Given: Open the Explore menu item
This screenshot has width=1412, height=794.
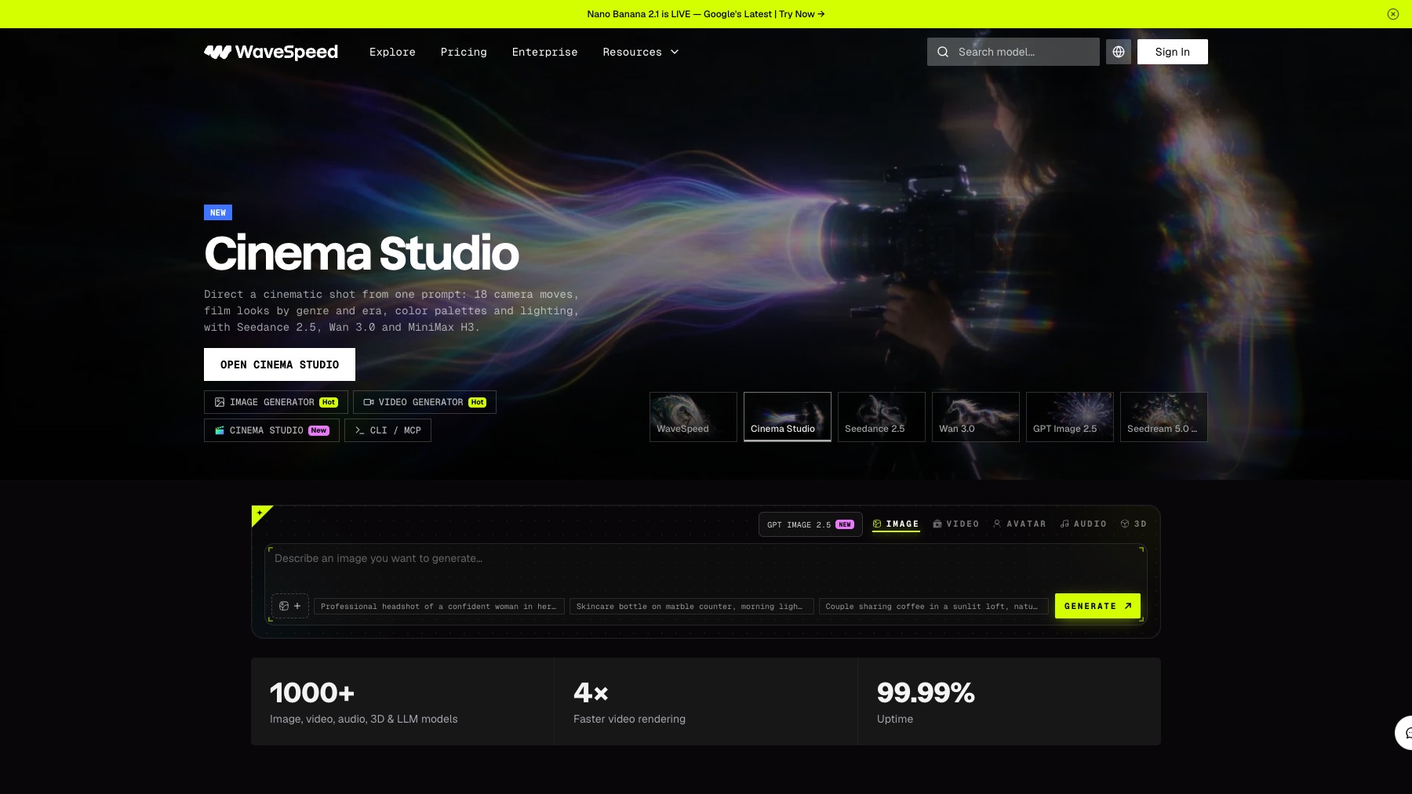Looking at the screenshot, I should [392, 52].
